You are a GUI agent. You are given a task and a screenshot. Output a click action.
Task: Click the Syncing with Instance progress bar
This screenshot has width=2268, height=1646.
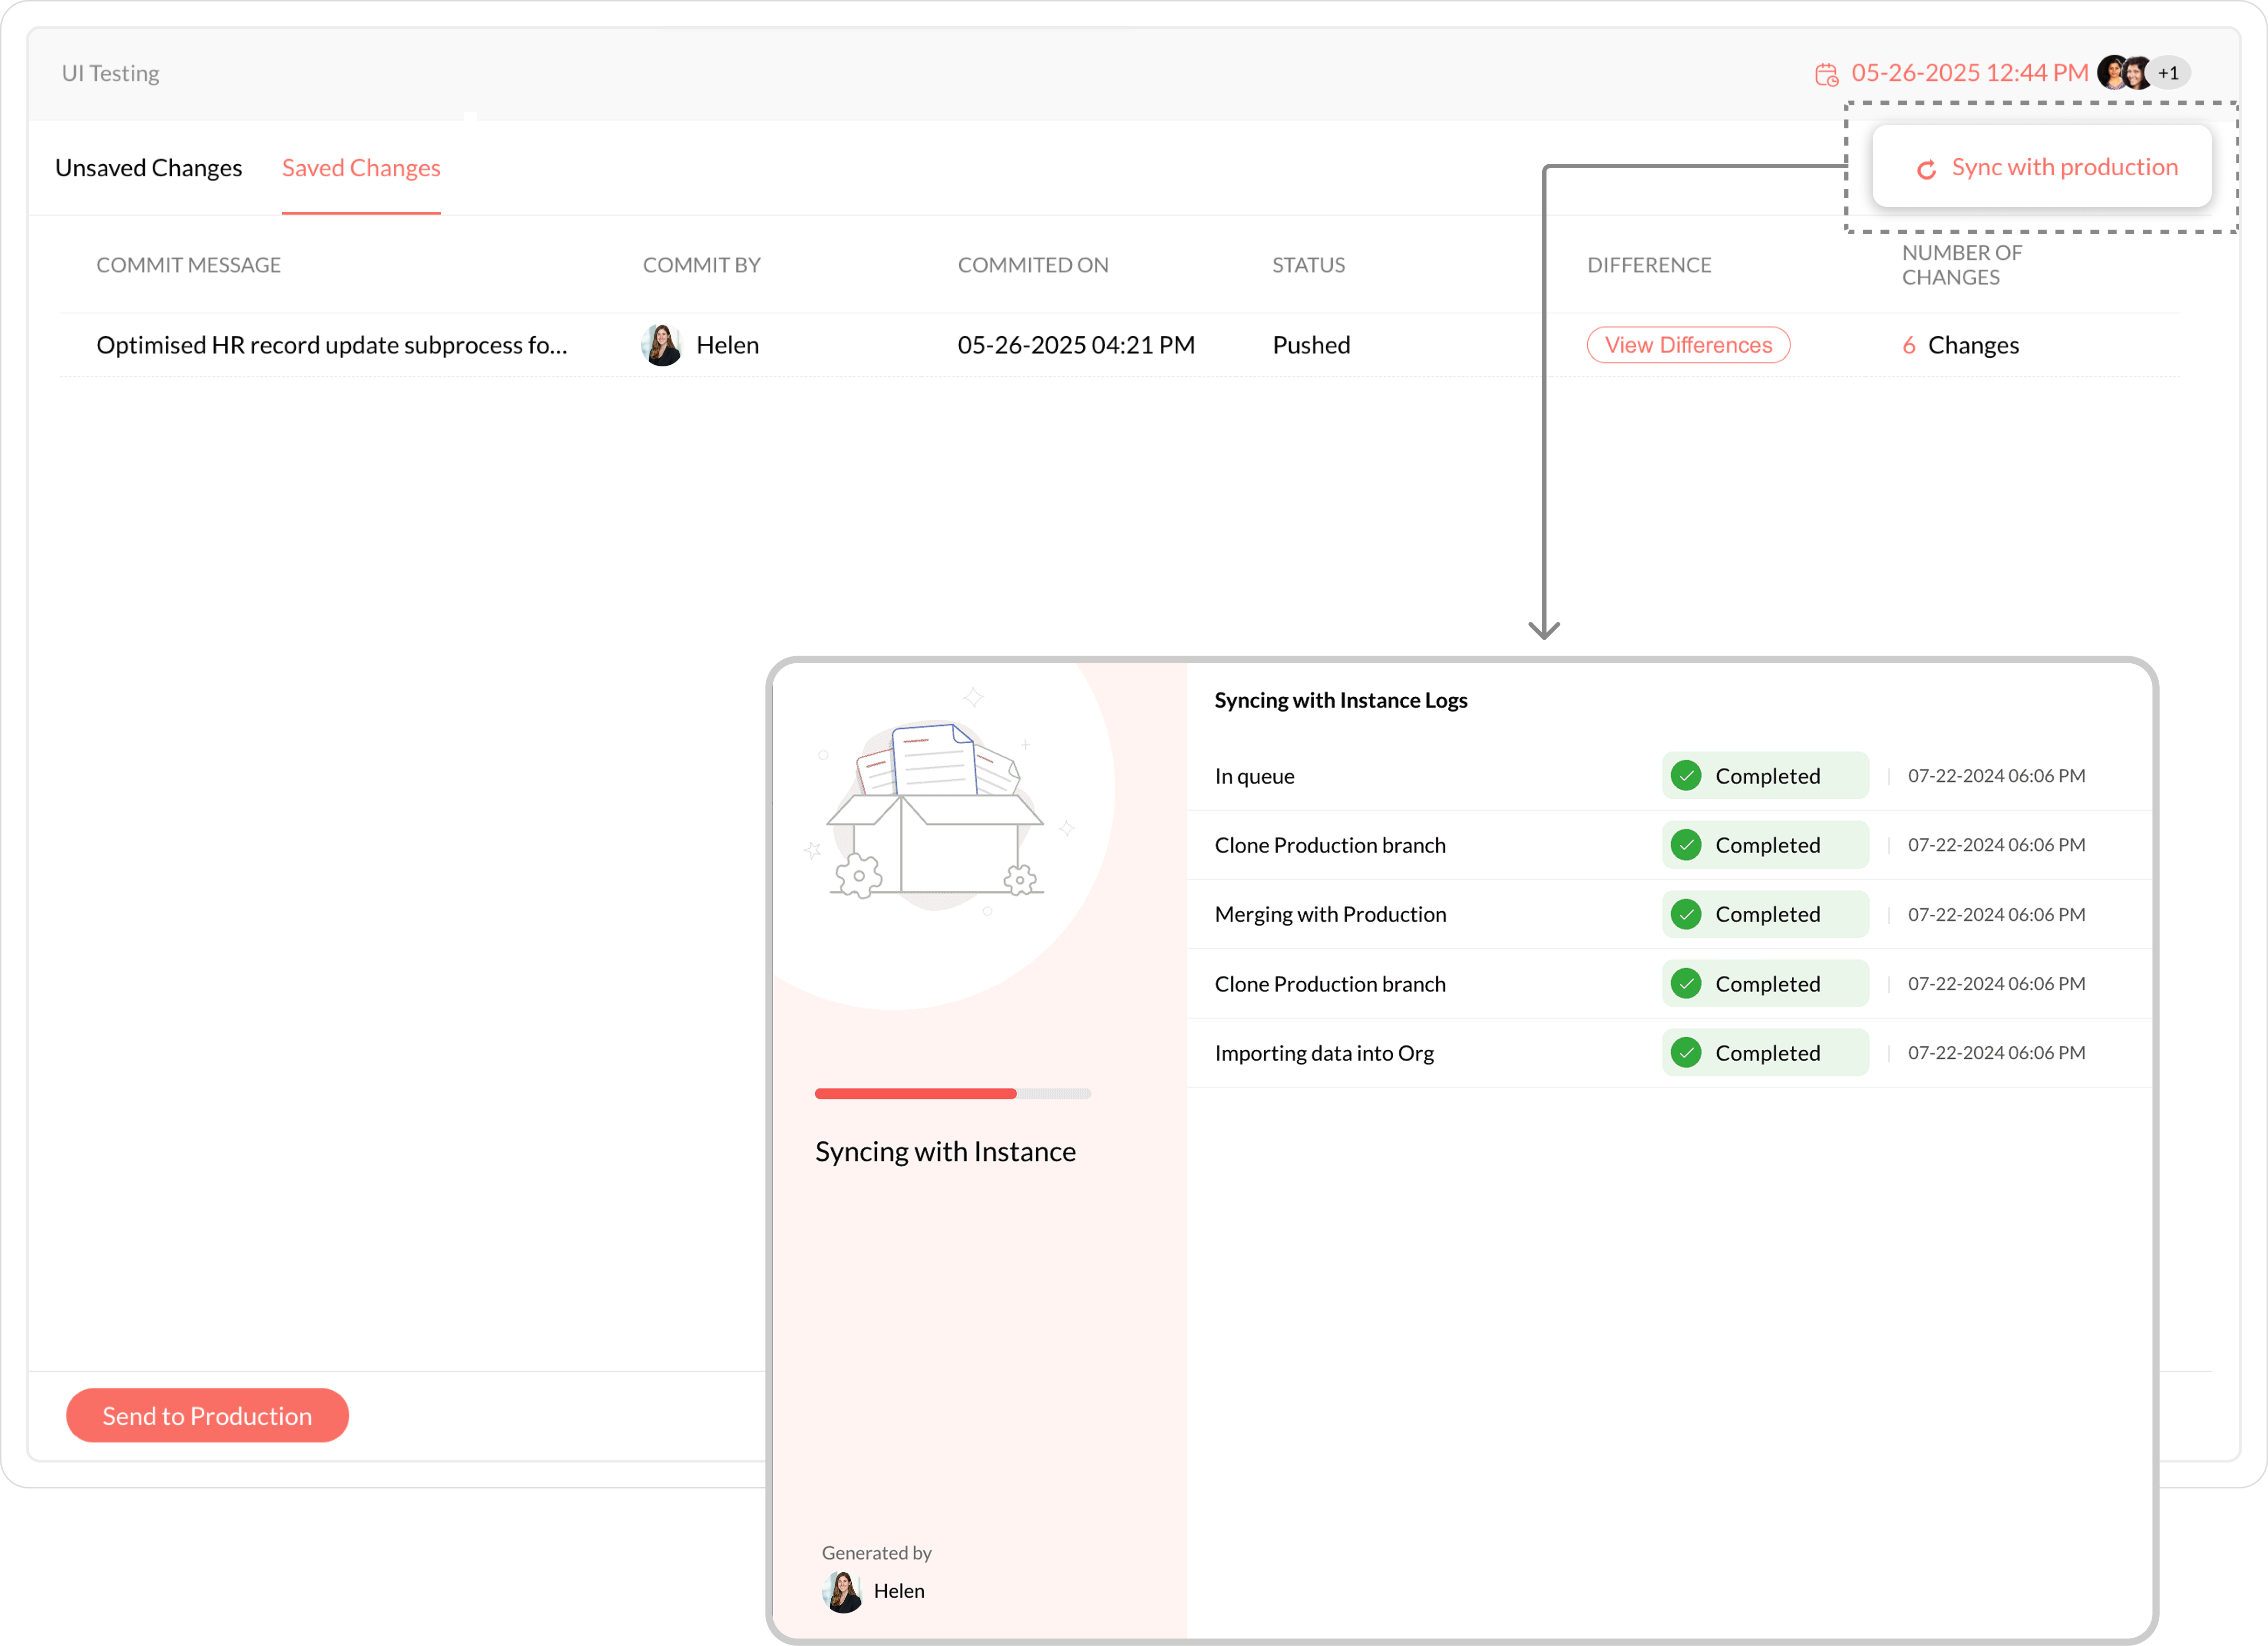952,1093
